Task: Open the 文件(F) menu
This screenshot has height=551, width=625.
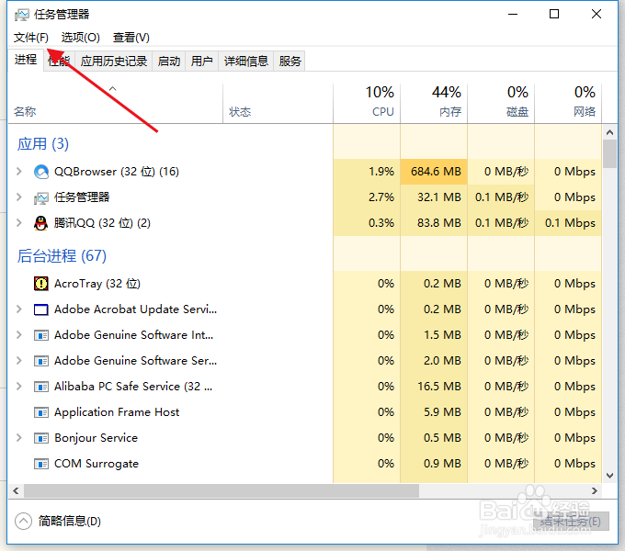Action: [31, 38]
